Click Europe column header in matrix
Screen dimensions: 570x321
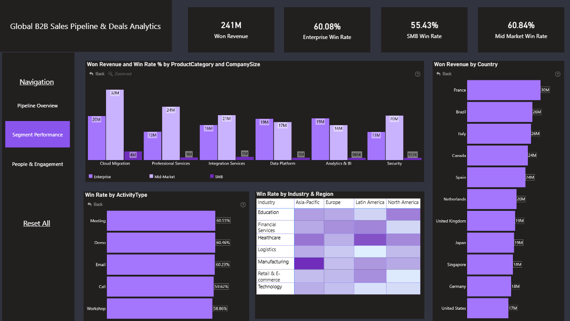pyautogui.click(x=339, y=203)
